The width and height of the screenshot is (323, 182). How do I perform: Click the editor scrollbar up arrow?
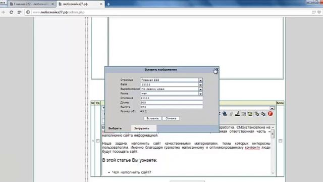[x=273, y=127]
